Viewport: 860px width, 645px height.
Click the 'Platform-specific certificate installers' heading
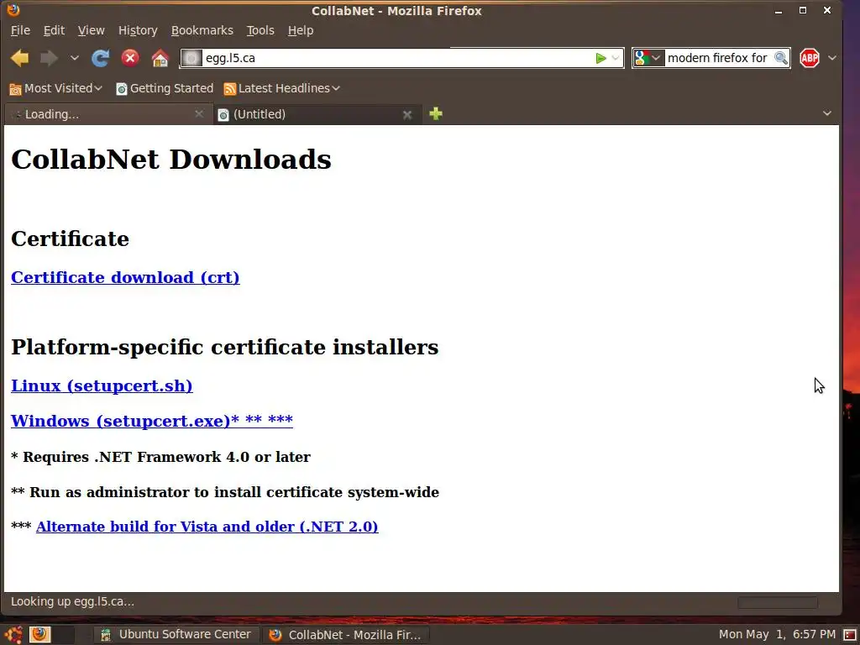coord(225,347)
